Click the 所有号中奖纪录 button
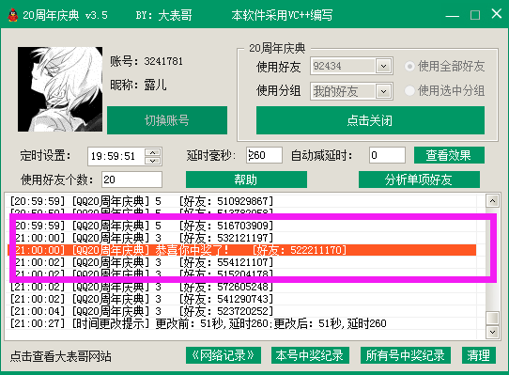509x375 pixels. click(405, 355)
